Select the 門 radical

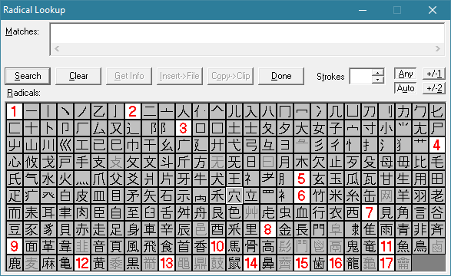pyautogui.click(x=318, y=229)
